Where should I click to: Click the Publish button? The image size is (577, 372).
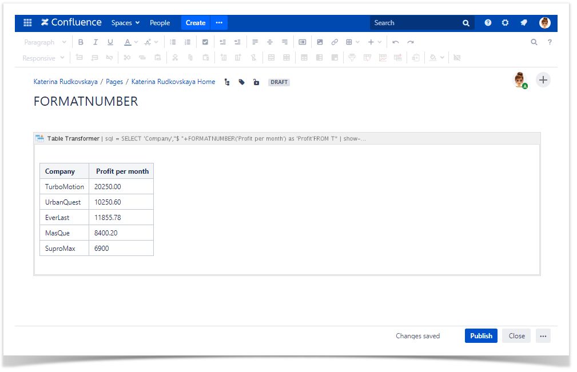coord(481,336)
